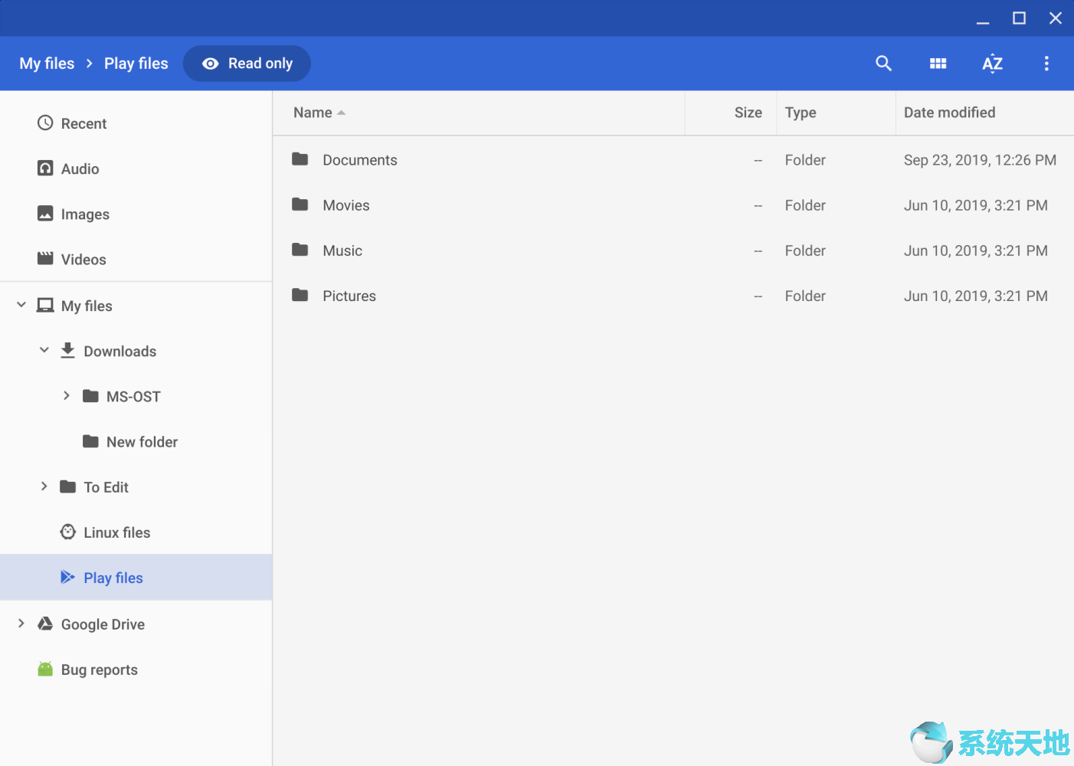Click the Music folder icon in list
The image size is (1074, 766).
300,249
